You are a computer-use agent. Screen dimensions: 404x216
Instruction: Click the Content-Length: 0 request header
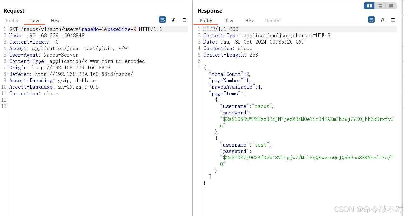[x=34, y=42]
